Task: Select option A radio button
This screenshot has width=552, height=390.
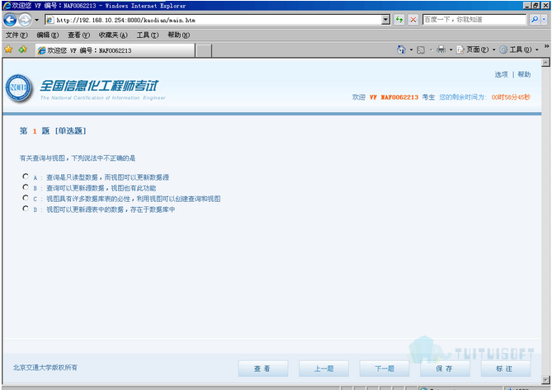Action: pyautogui.click(x=26, y=176)
